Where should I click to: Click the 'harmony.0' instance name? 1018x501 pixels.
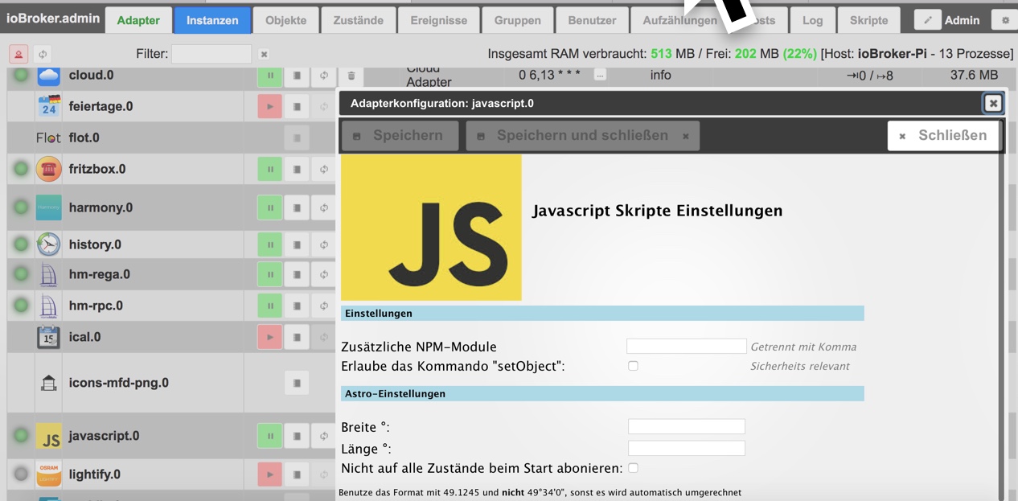click(x=101, y=207)
